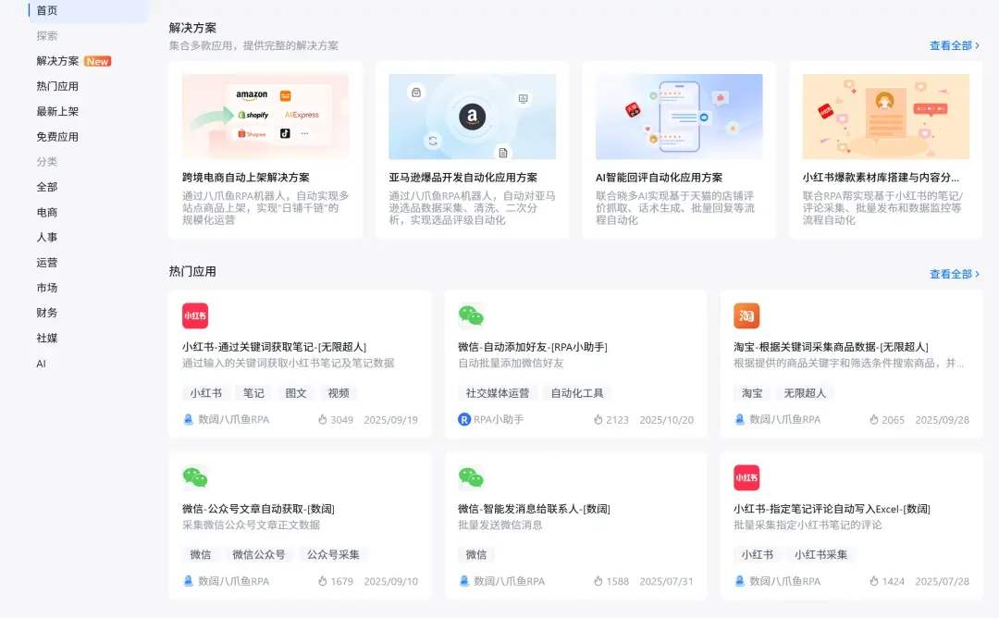Open 免费应用 in the sidebar
Screen dimensions: 999x618
[57, 136]
